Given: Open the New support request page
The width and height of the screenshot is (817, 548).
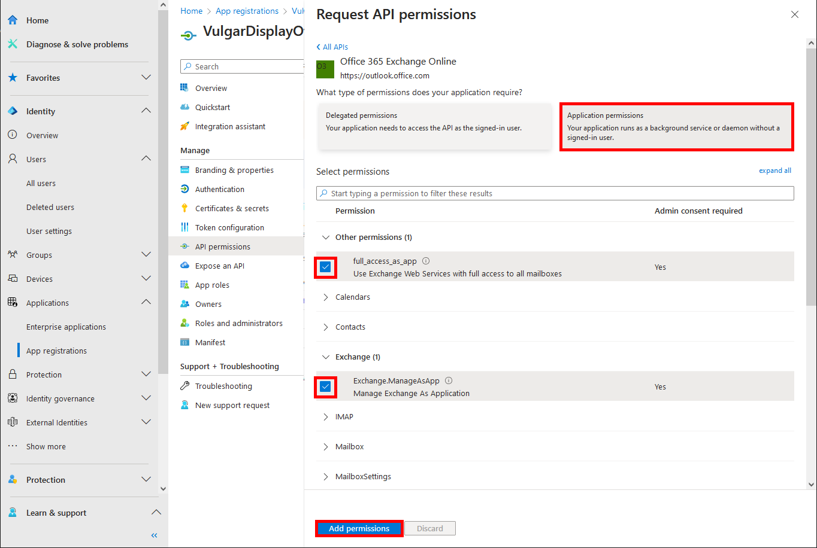Looking at the screenshot, I should 232,405.
